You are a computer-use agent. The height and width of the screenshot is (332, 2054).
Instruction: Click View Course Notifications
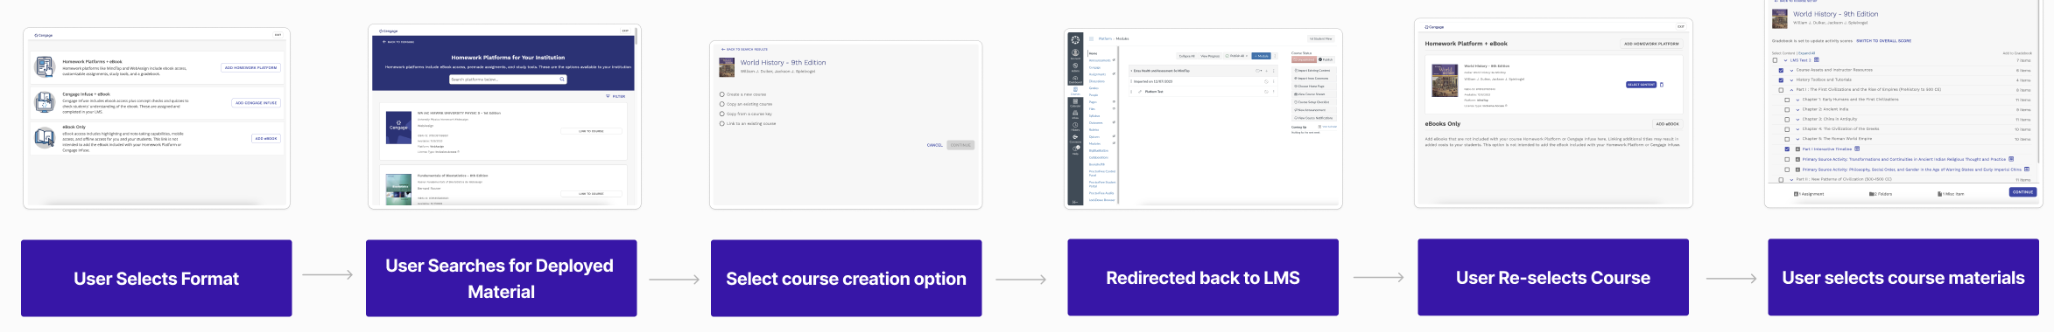click(x=1313, y=117)
